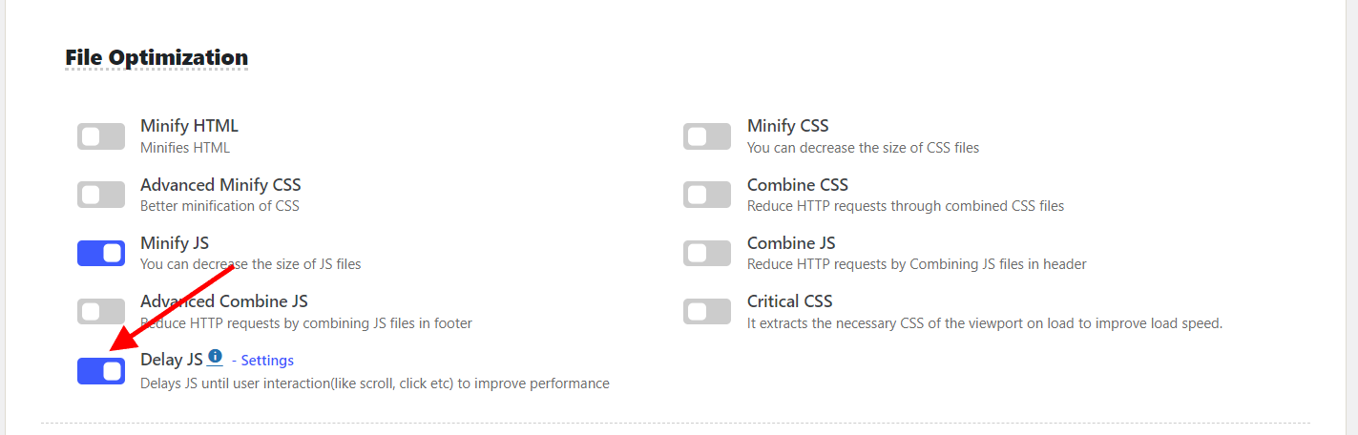
Task: Click the Delay JS description text
Action: [374, 383]
